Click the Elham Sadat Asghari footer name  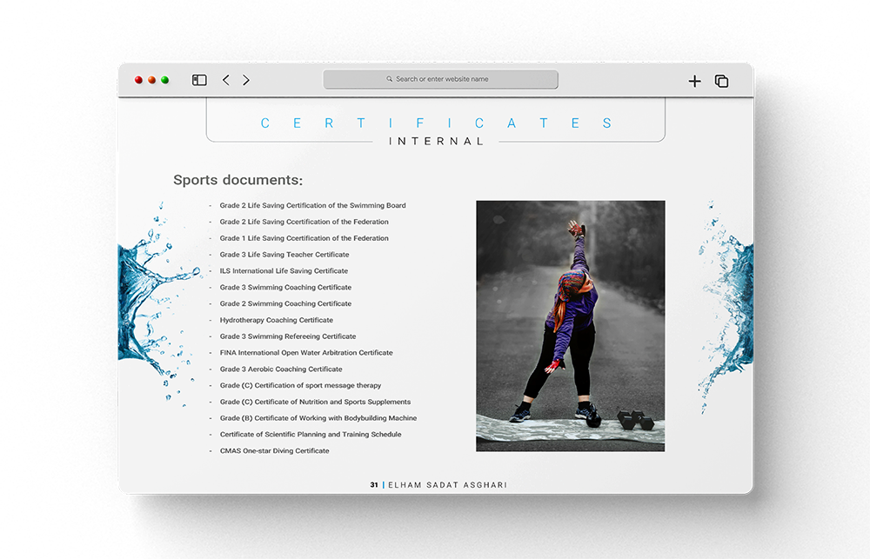[446, 485]
